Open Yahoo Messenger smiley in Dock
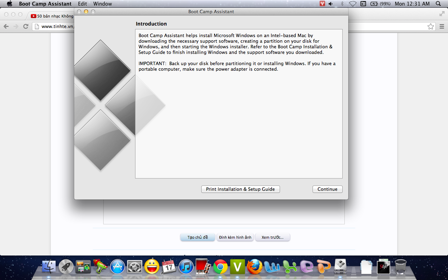The height and width of the screenshot is (280, 448). point(152,267)
